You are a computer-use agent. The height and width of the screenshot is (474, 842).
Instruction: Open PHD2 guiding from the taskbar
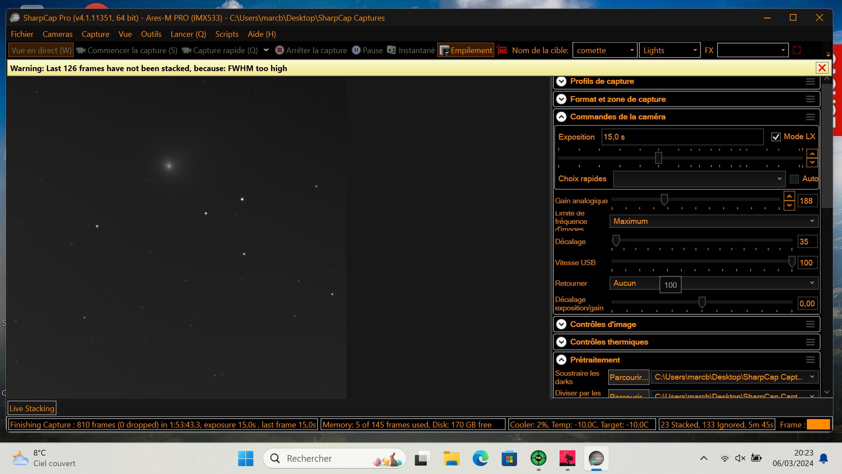click(538, 459)
